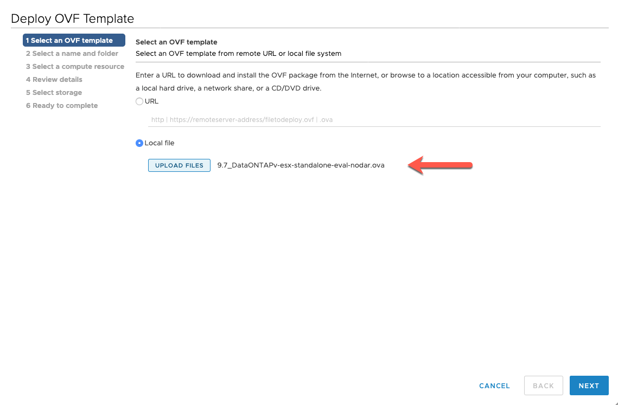Select step 3 Select a compute resource
The width and height of the screenshot is (618, 405).
point(75,66)
